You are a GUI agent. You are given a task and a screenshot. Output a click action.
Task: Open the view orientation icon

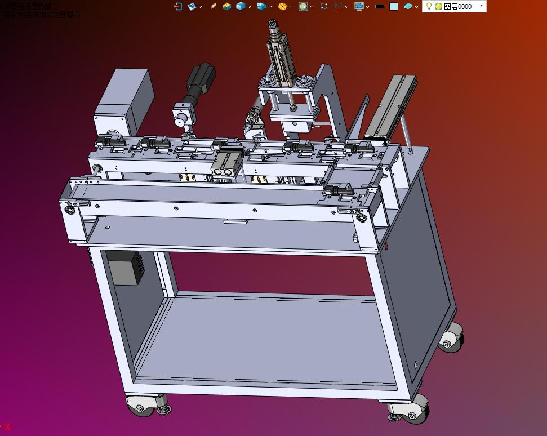[192, 6]
